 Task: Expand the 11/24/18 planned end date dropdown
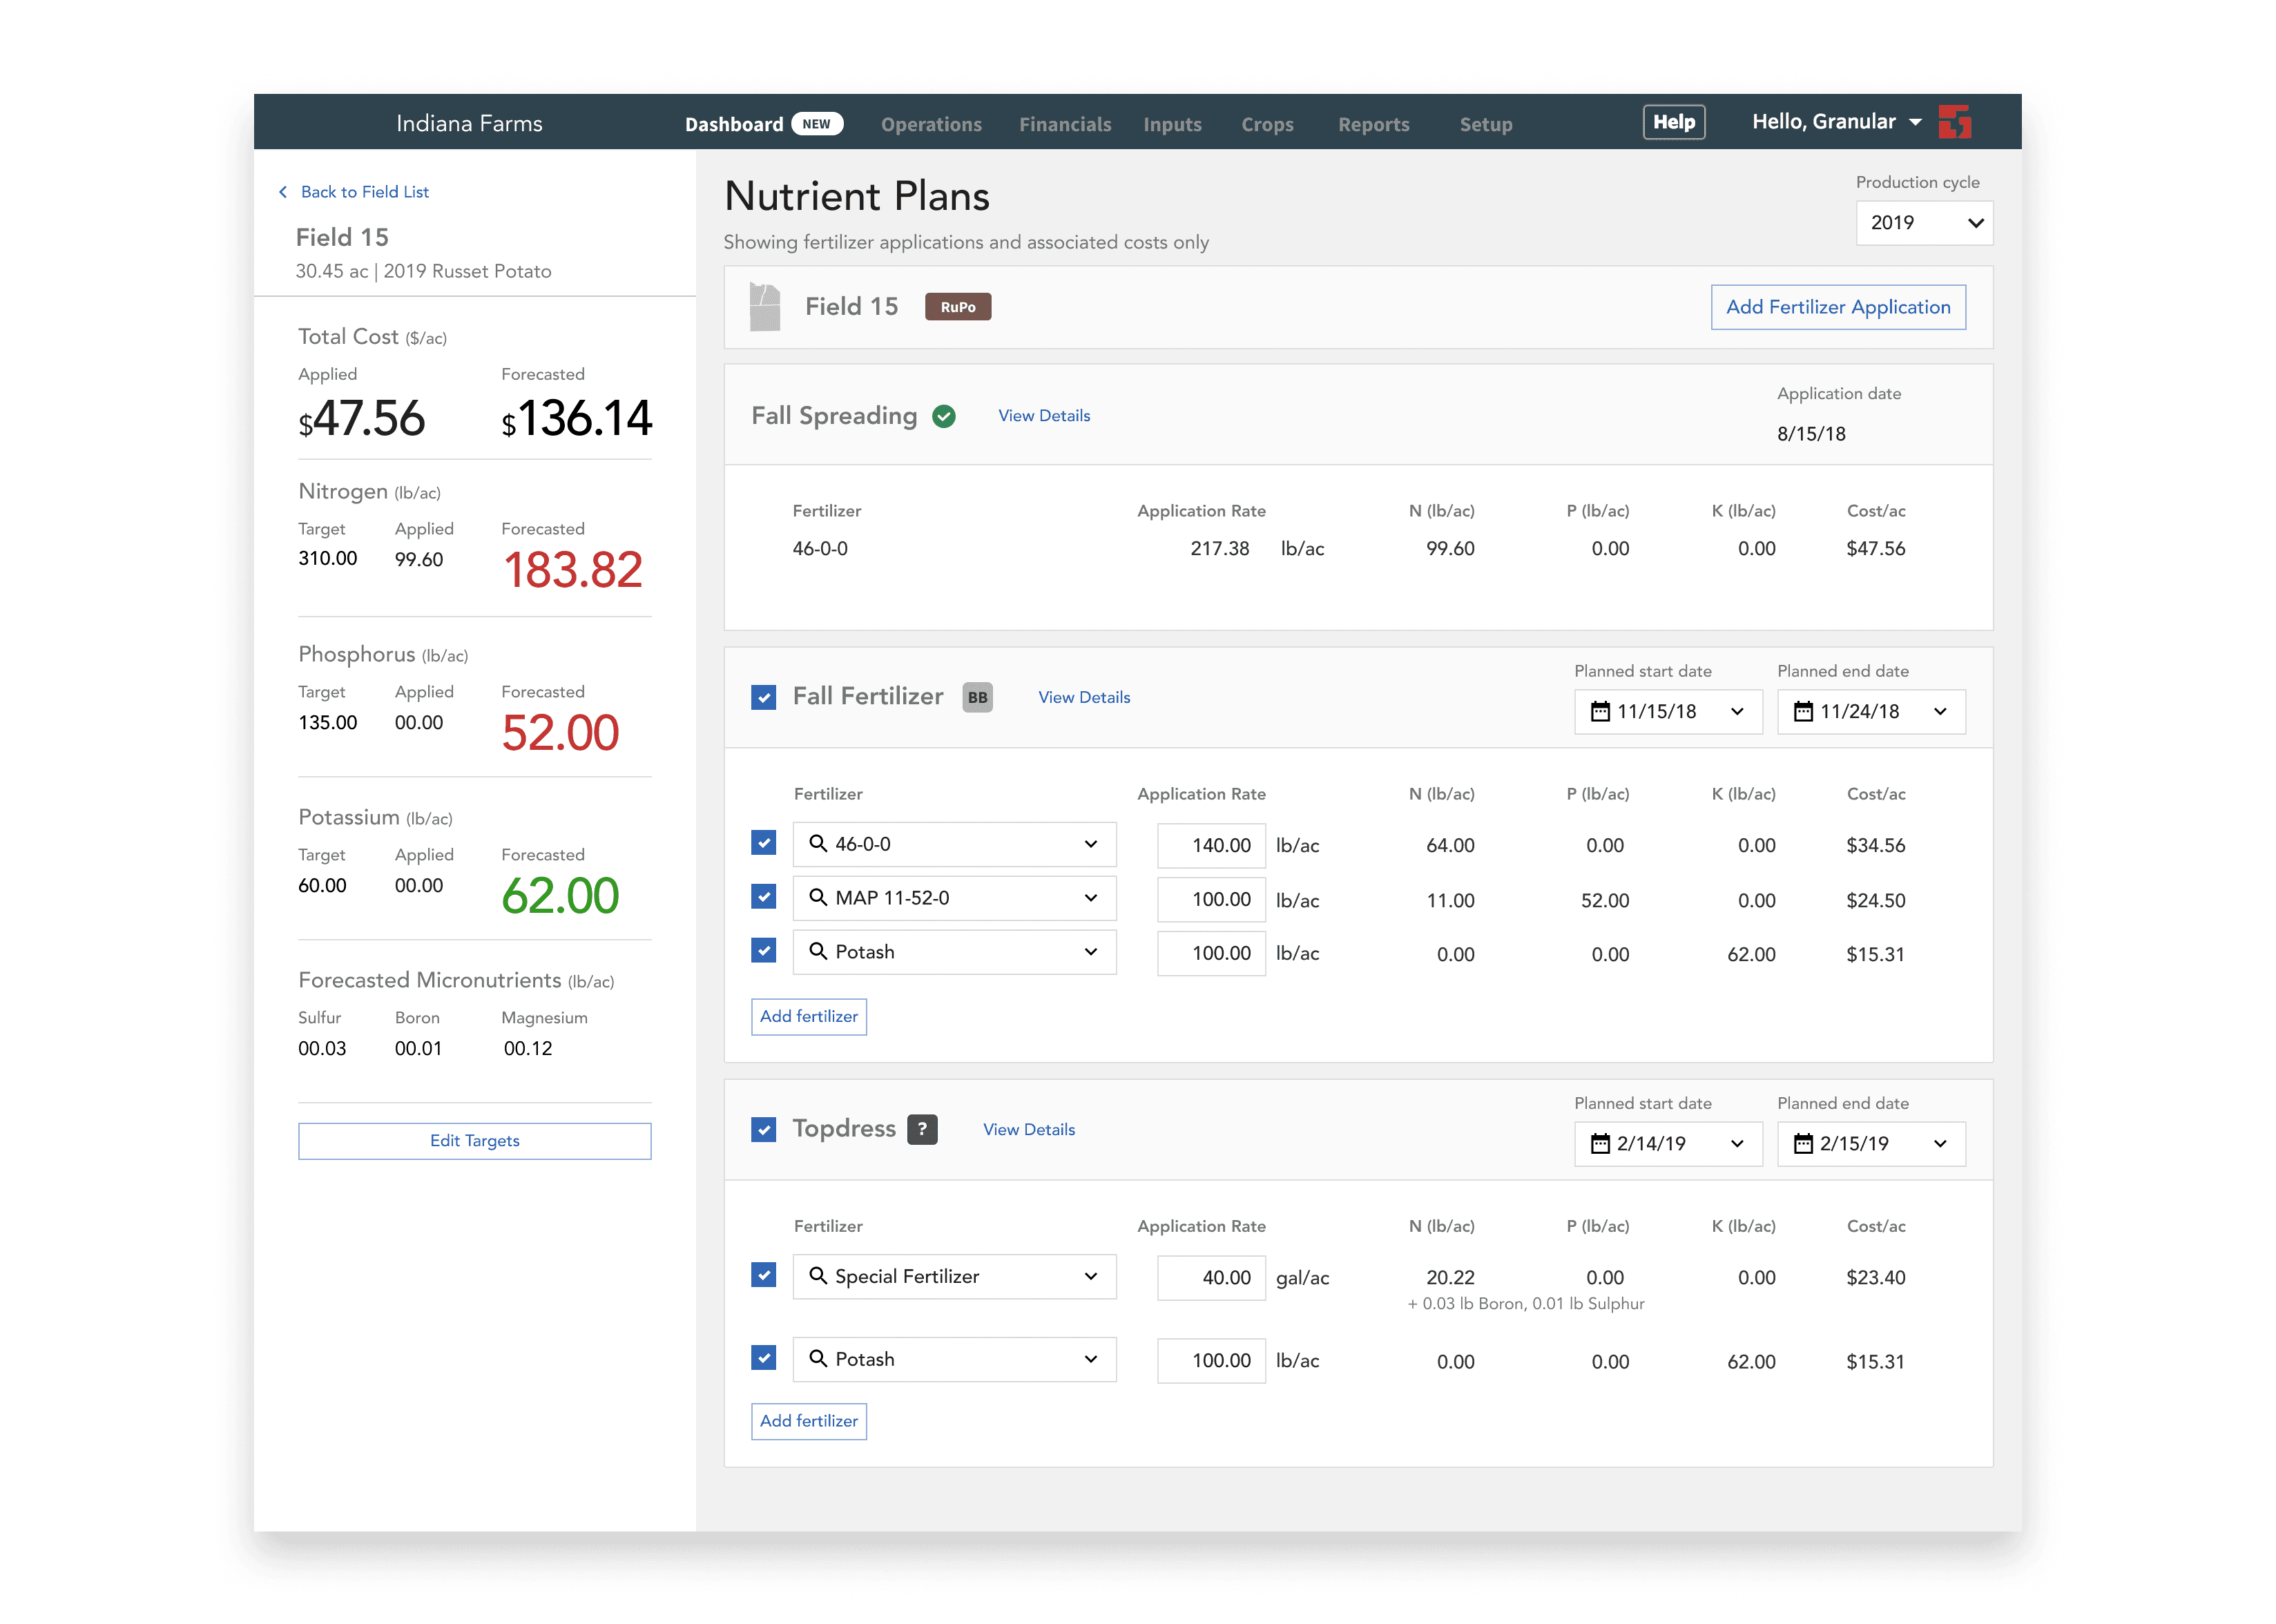pos(1939,712)
